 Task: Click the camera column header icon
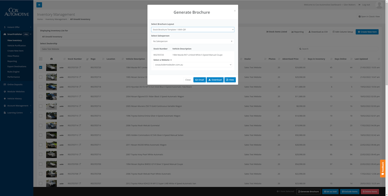click(51, 59)
